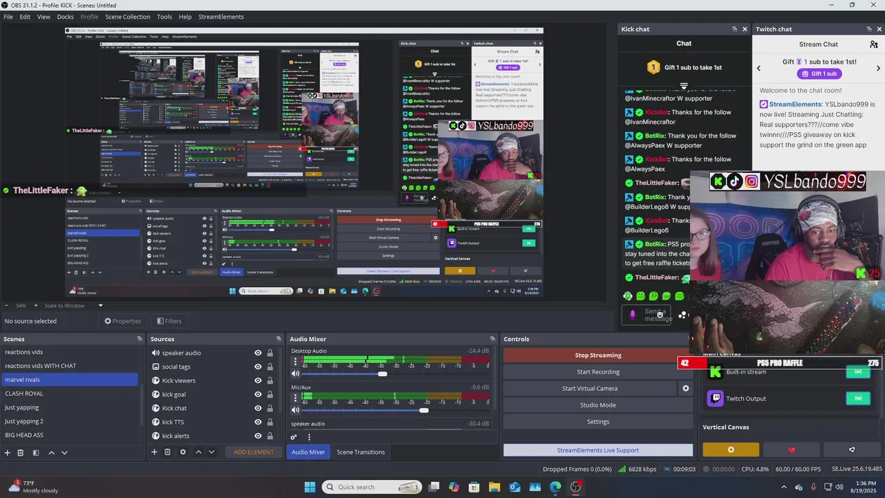Screen dimensions: 885x498
Task: Open Microsoft Edge from taskbar
Action: (555, 487)
